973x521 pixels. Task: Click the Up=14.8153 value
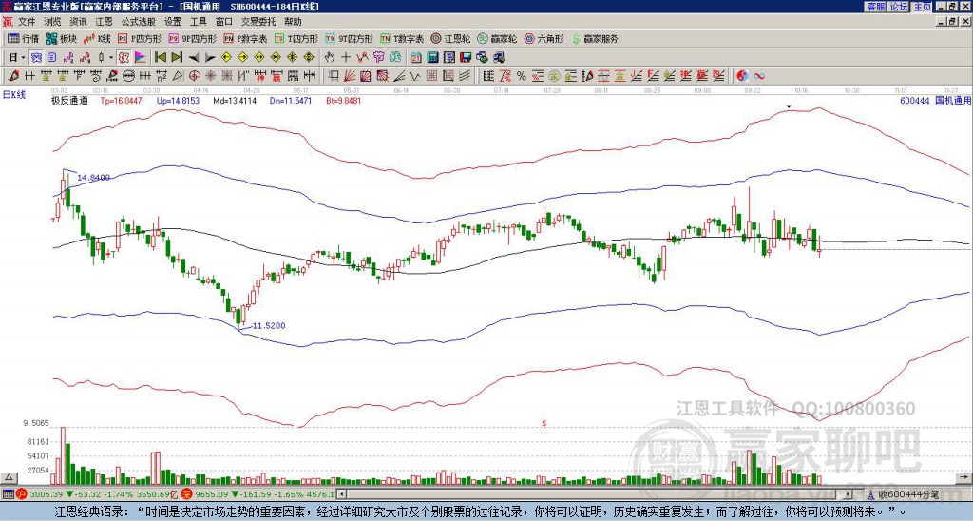[x=178, y=101]
